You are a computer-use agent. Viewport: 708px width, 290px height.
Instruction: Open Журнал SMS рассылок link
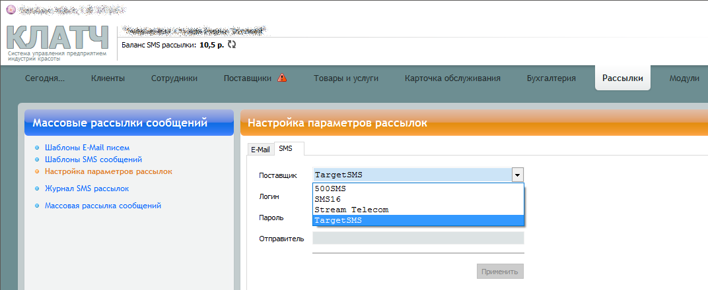click(x=87, y=188)
